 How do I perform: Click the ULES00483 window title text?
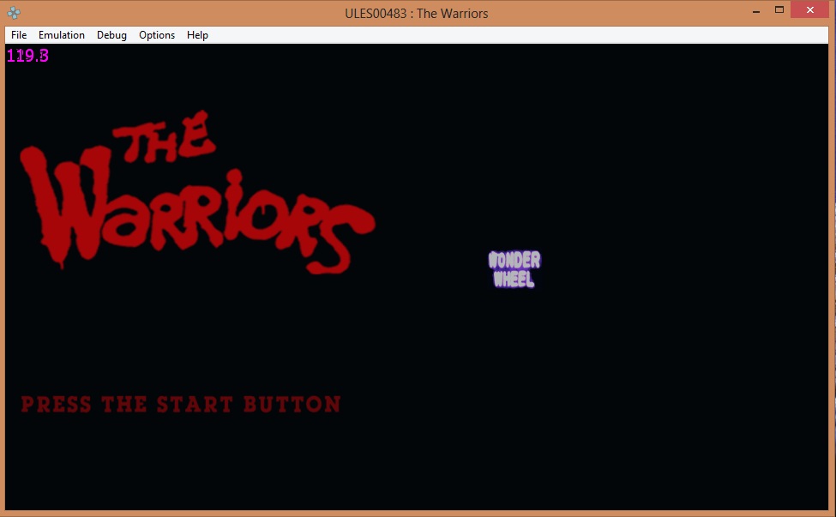[418, 13]
